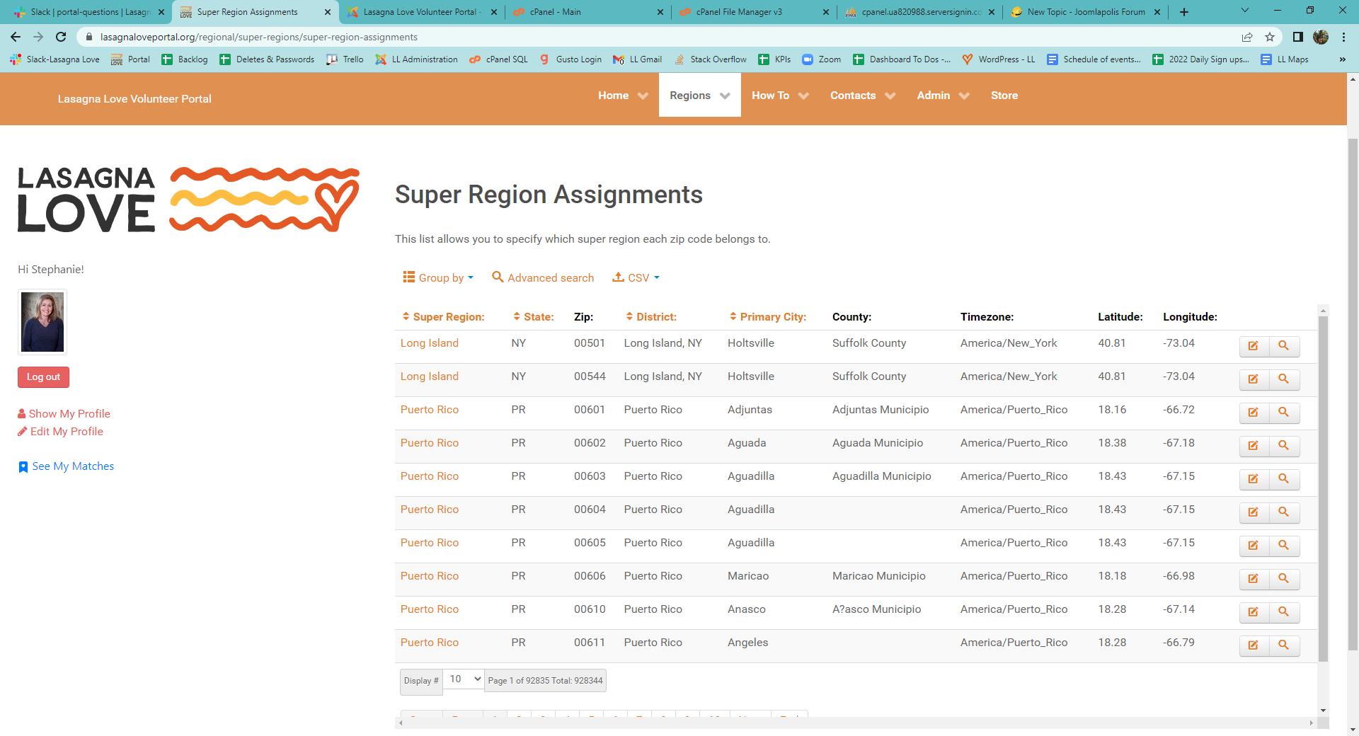Viewport: 1359px width, 736px height.
Task: Open Show My Profile link
Action: (64, 413)
